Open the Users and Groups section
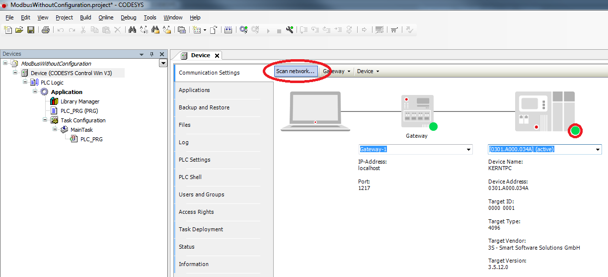 pos(201,194)
